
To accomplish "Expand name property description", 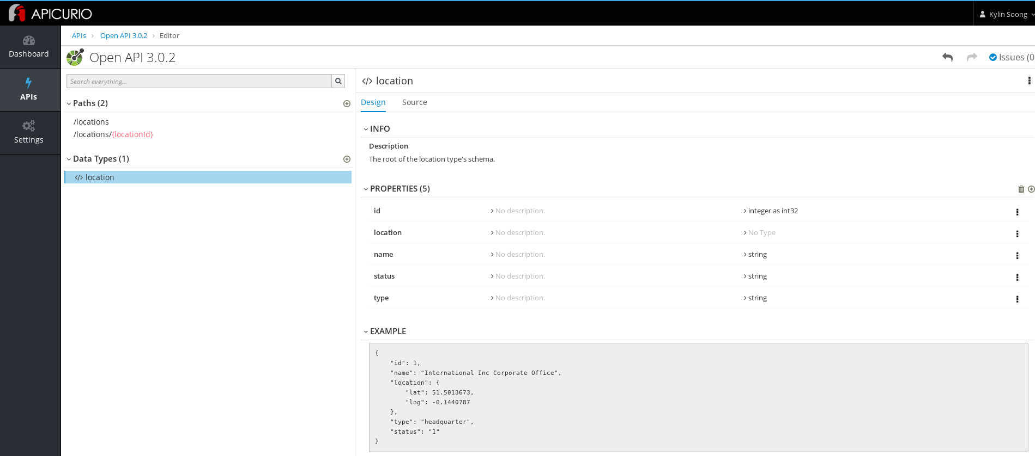I will [518, 255].
